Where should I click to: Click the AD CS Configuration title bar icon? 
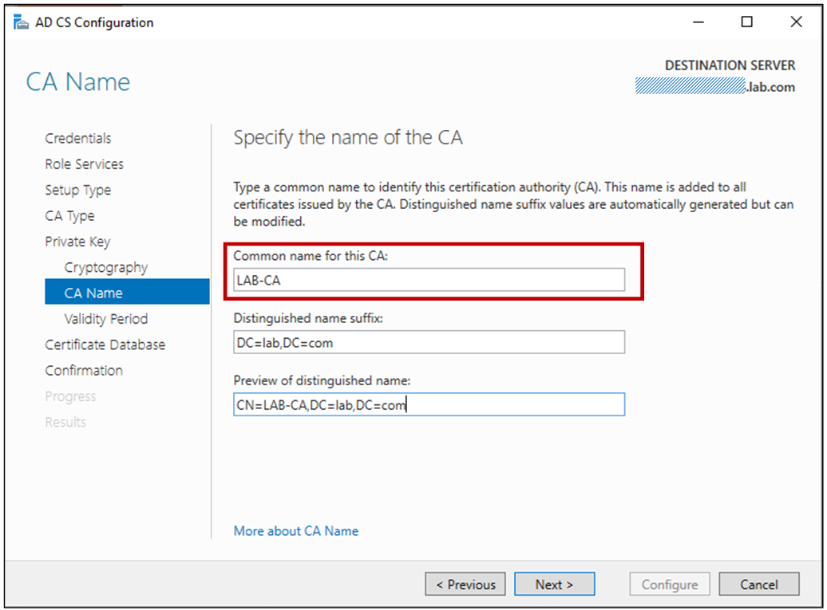click(22, 22)
